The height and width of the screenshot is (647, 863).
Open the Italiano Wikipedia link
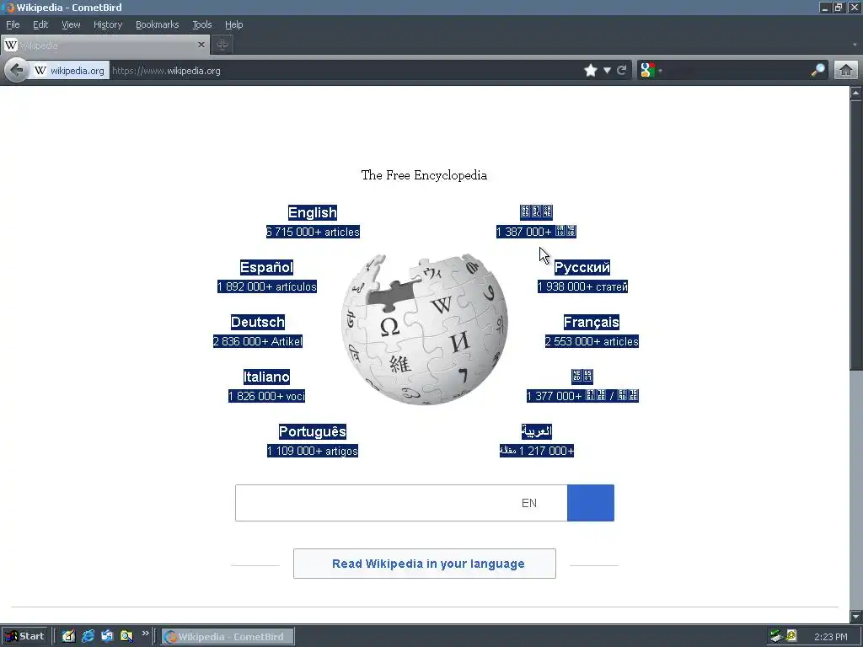point(266,377)
